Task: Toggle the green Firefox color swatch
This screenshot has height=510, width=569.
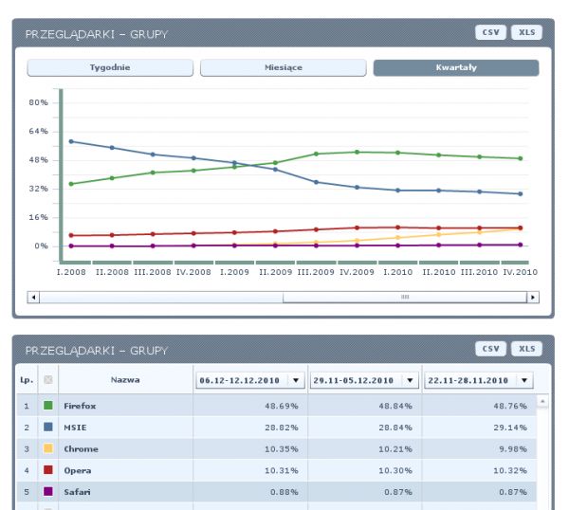Action: 48,405
